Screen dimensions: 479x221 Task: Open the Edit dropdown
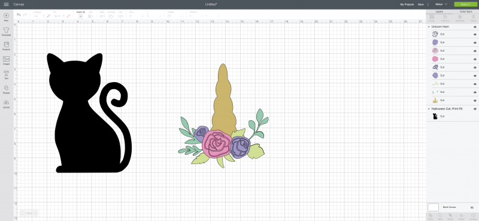pyautogui.click(x=91, y=16)
